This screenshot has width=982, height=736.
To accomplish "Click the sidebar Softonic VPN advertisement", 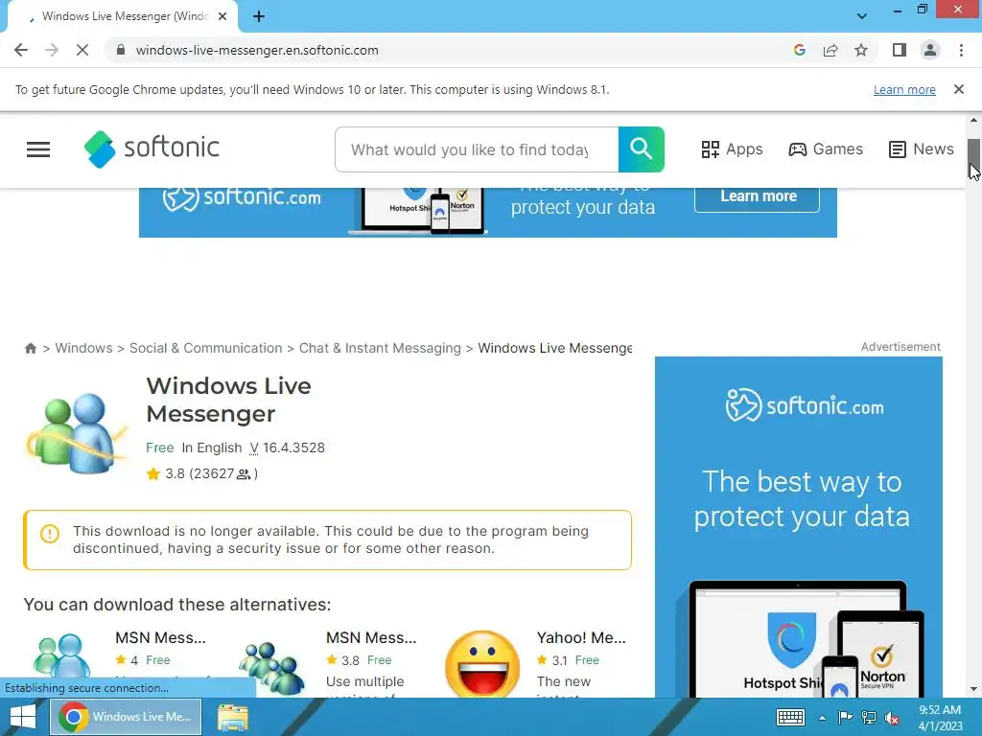I will (x=799, y=527).
